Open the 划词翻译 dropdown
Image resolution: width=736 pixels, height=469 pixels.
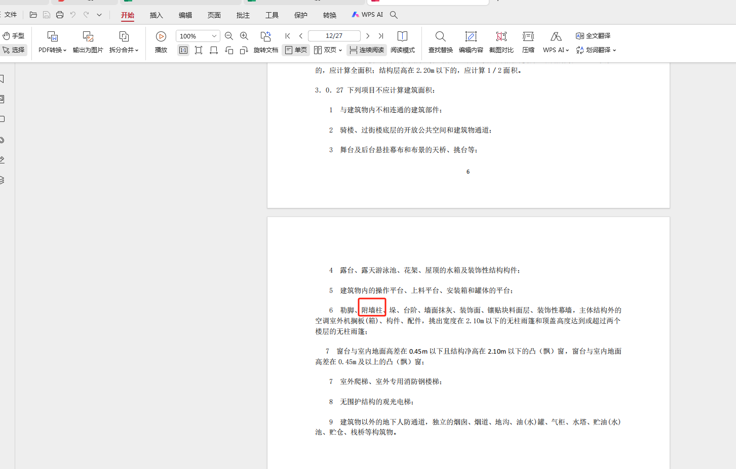click(596, 50)
